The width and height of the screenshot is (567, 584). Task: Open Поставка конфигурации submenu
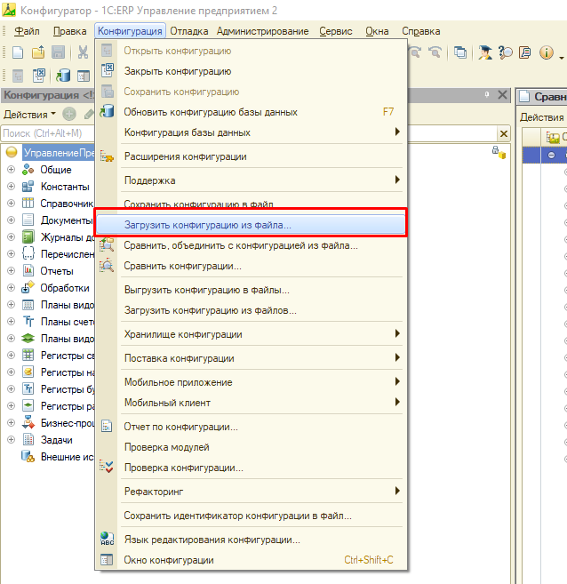[x=251, y=358]
